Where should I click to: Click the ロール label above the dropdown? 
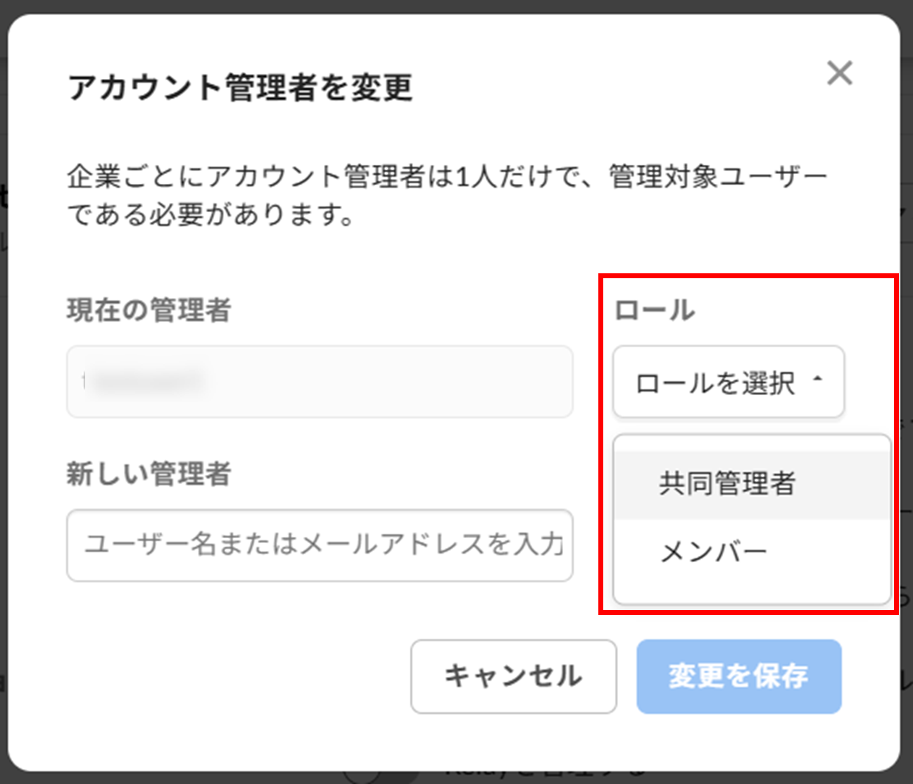click(x=654, y=310)
